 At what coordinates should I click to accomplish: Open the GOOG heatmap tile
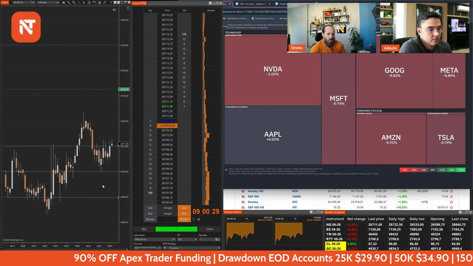394,72
